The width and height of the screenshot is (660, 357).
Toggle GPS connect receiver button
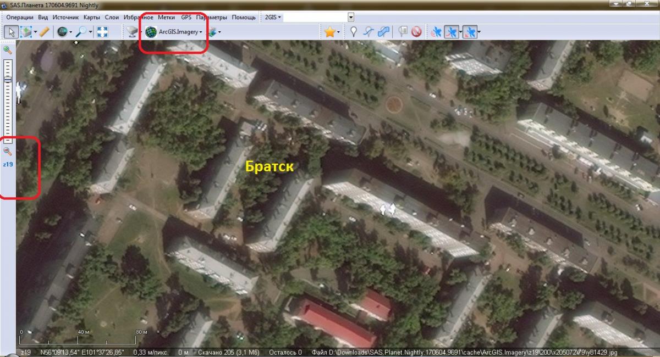click(x=436, y=32)
